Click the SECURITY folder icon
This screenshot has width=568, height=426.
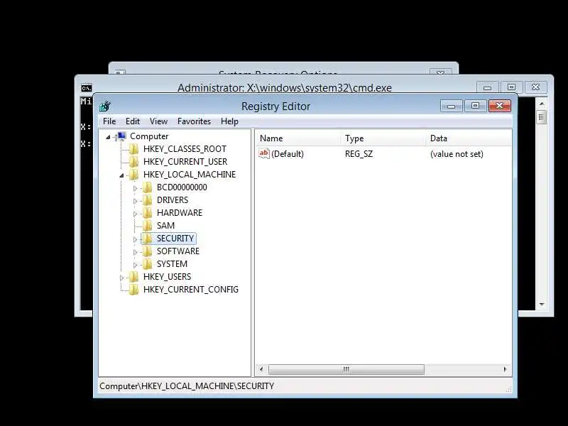pyautogui.click(x=147, y=239)
